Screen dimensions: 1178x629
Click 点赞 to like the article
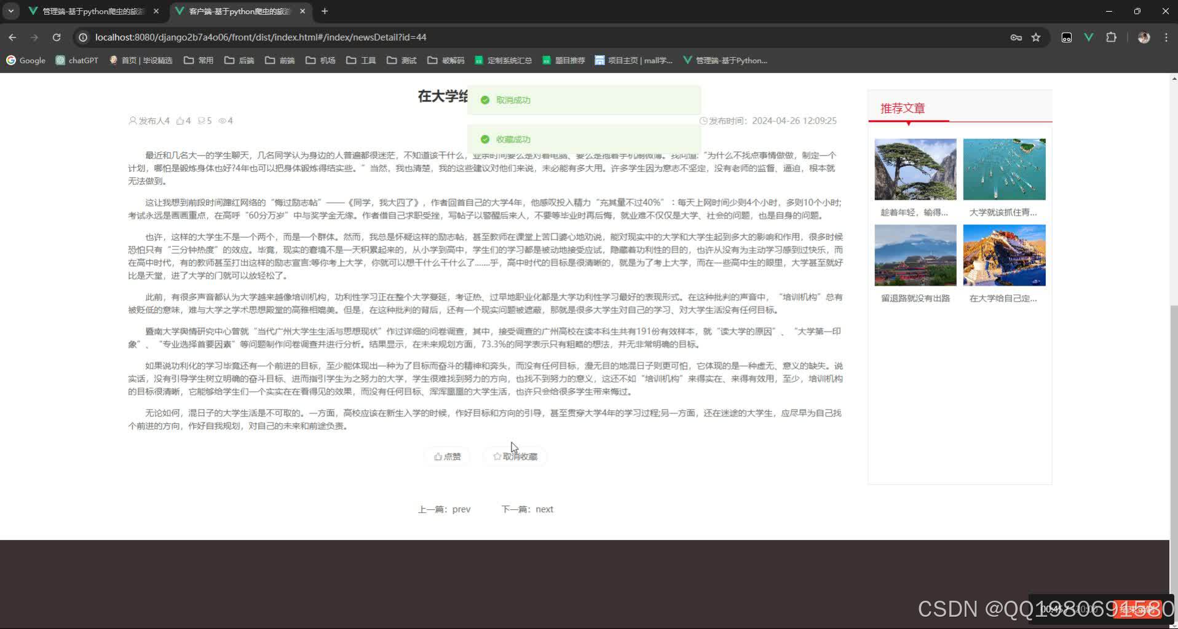click(x=447, y=456)
